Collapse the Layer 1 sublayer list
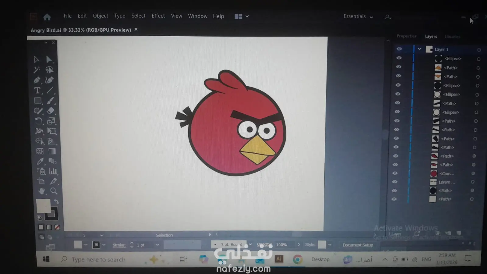Viewport: 487px width, 274px height. point(419,49)
